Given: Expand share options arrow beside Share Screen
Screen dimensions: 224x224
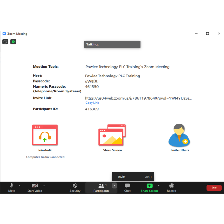Looking at the screenshot, I should 159,186.
